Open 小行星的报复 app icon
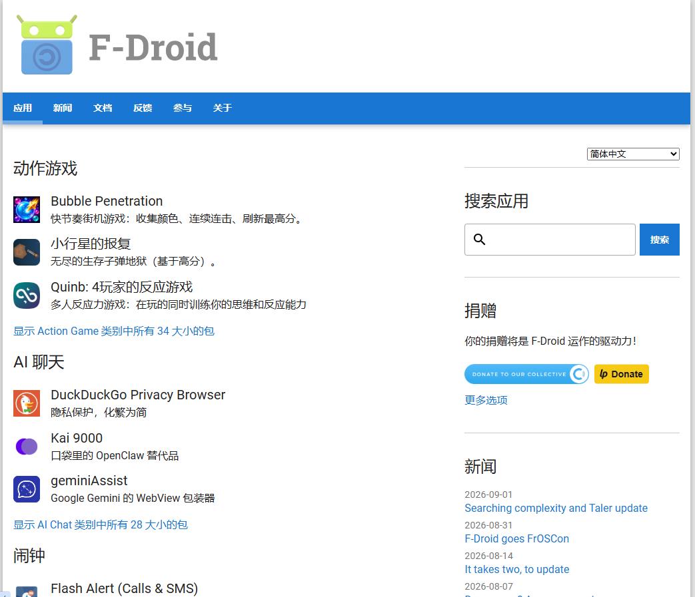The width and height of the screenshot is (695, 597). point(27,252)
